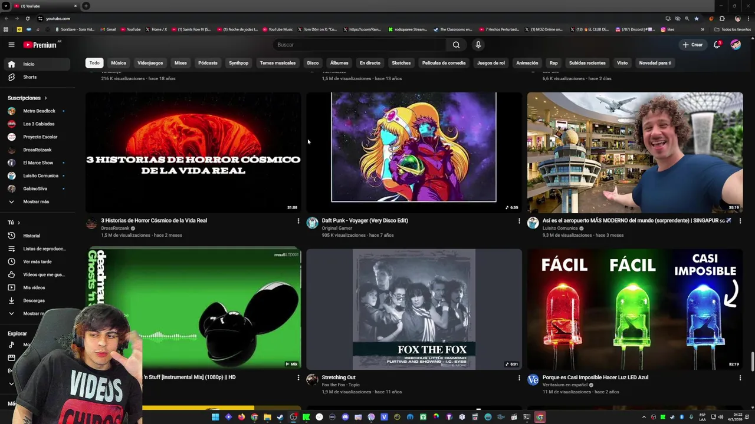Open the YouTube hamburger guide menu
755x424 pixels.
click(x=11, y=45)
